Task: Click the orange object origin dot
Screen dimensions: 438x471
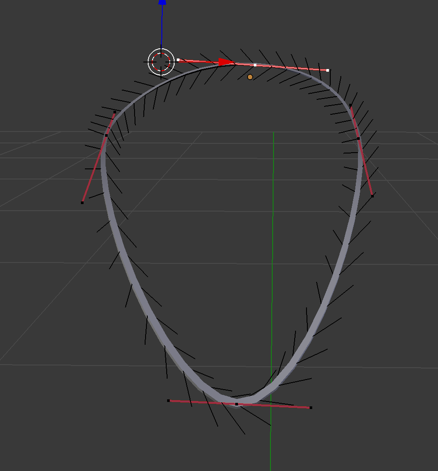Action: click(x=250, y=77)
